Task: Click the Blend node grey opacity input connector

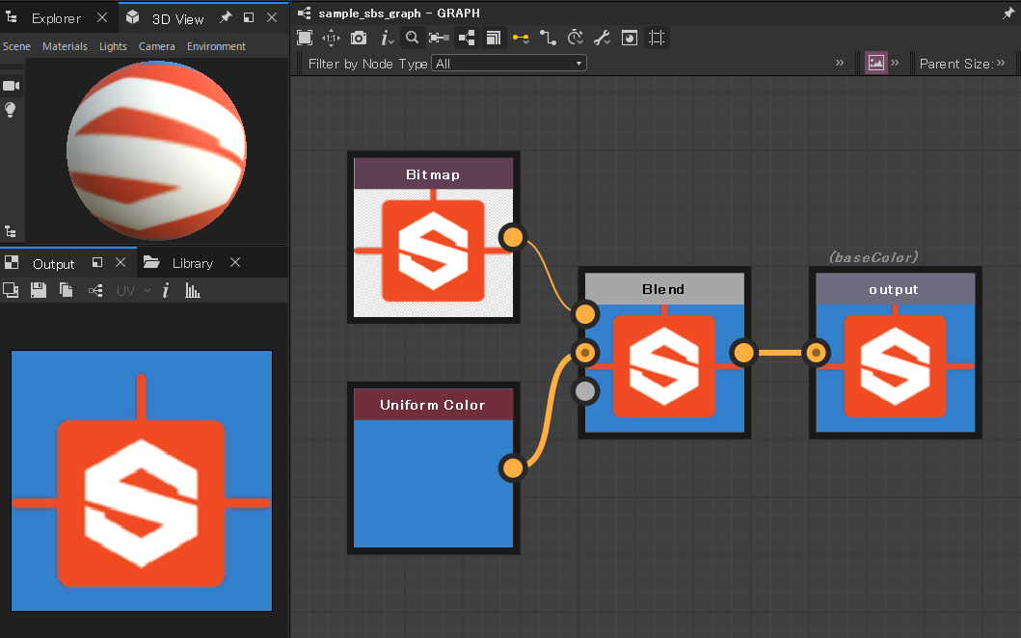Action: pos(584,391)
